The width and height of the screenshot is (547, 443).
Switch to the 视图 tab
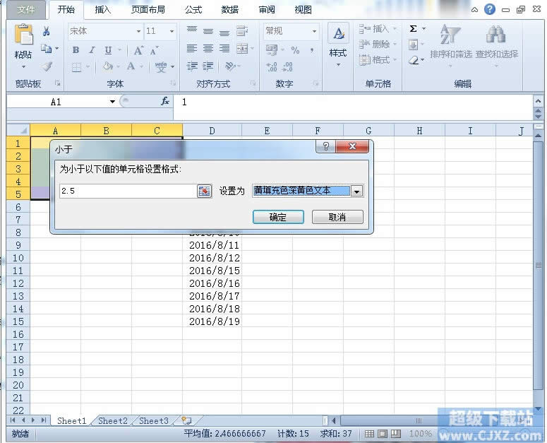[x=303, y=10]
